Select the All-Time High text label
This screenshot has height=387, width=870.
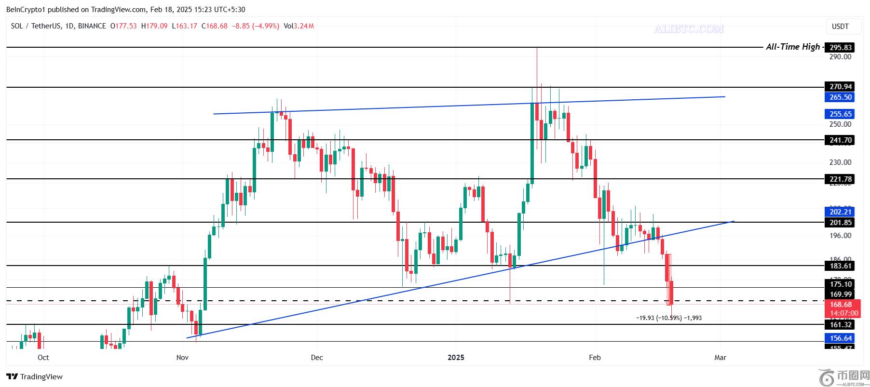point(792,47)
